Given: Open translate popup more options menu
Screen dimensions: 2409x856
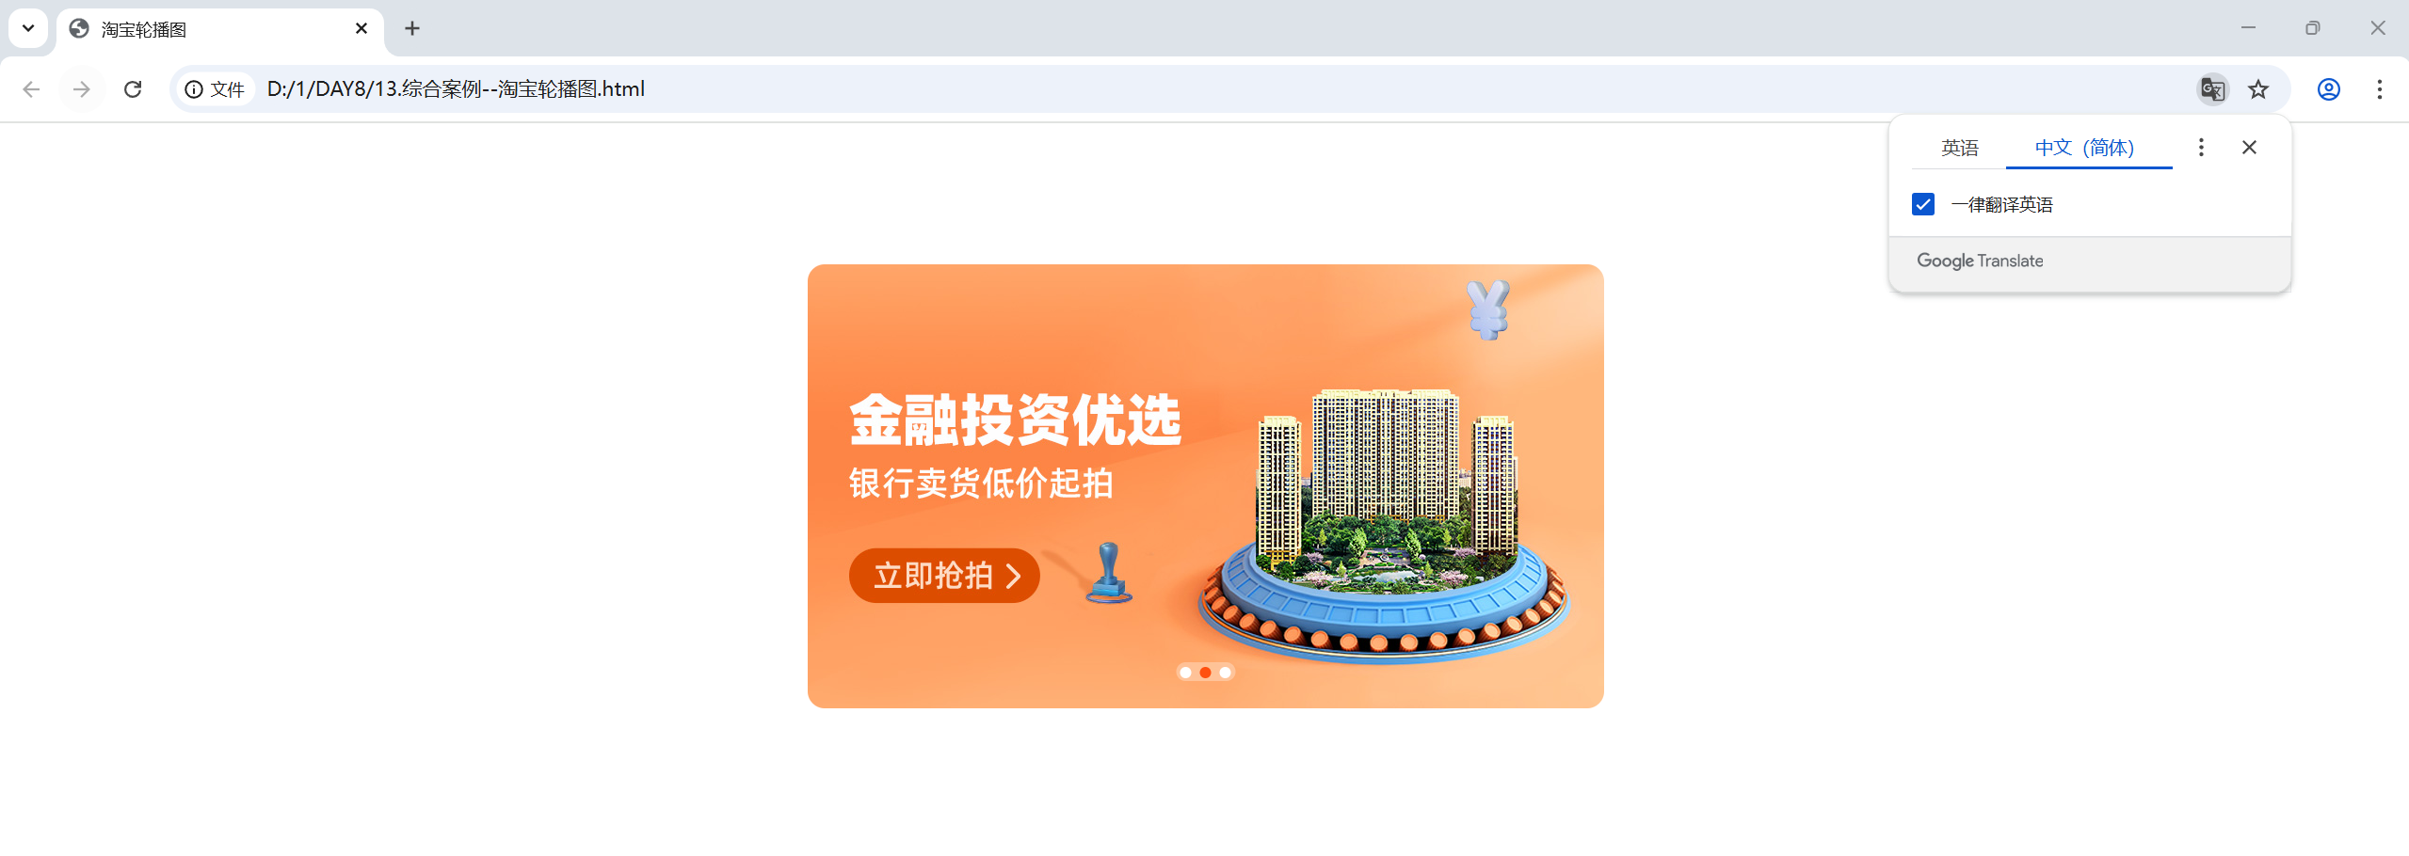Looking at the screenshot, I should point(2200,147).
